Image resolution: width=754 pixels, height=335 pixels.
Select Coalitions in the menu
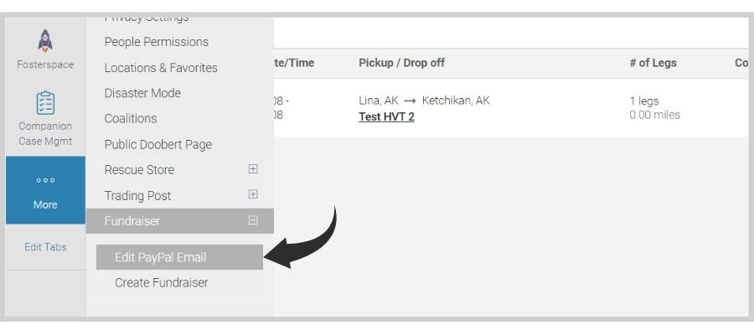click(x=131, y=119)
